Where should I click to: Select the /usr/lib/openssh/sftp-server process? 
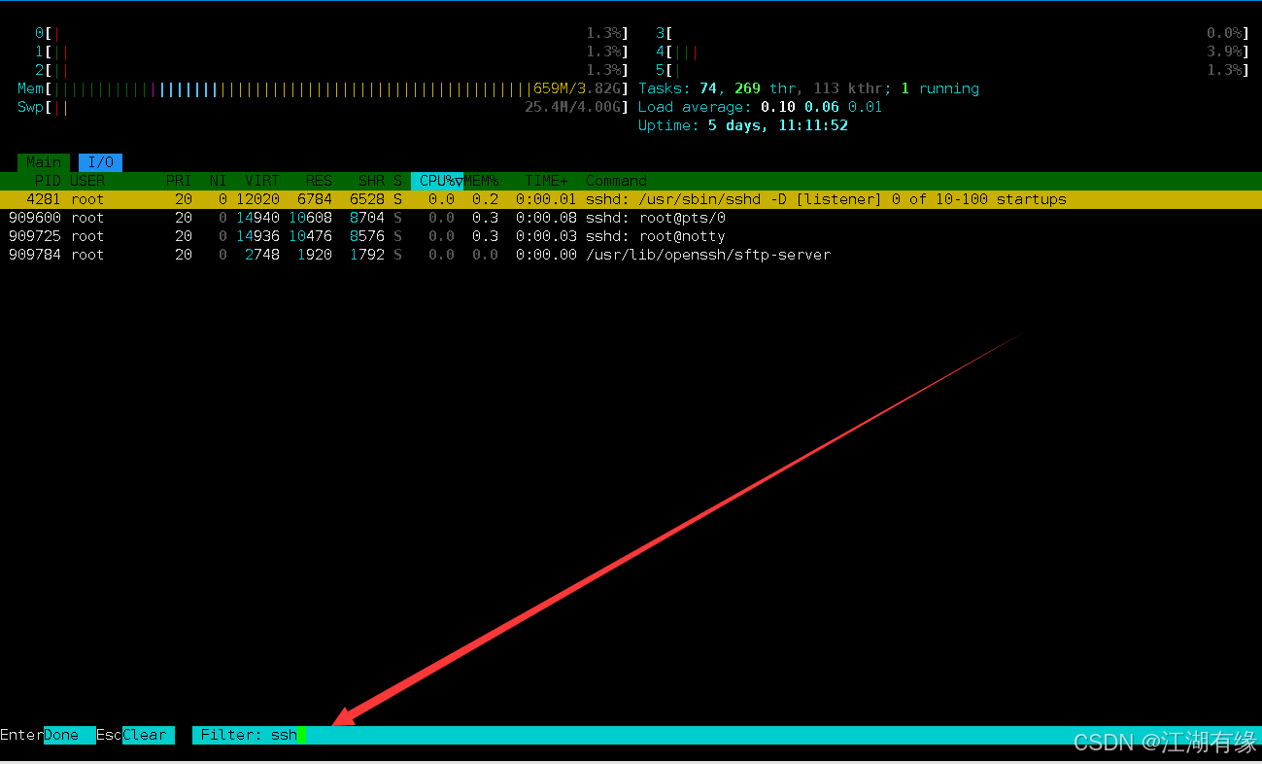point(631,255)
